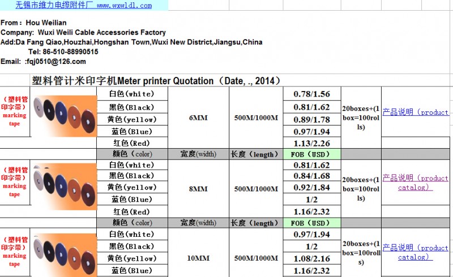Viewport: 453px width, 277px height.
Task: Select price cell 0.84/1.68
Action: click(311, 176)
